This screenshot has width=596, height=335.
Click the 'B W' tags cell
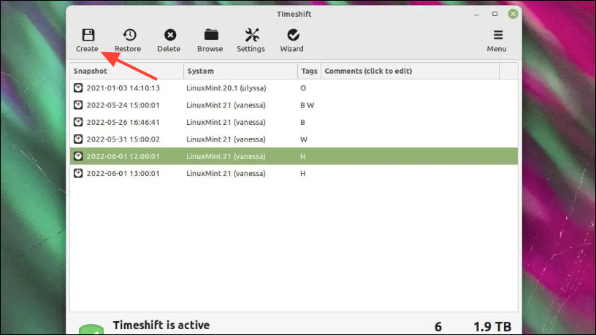point(307,105)
